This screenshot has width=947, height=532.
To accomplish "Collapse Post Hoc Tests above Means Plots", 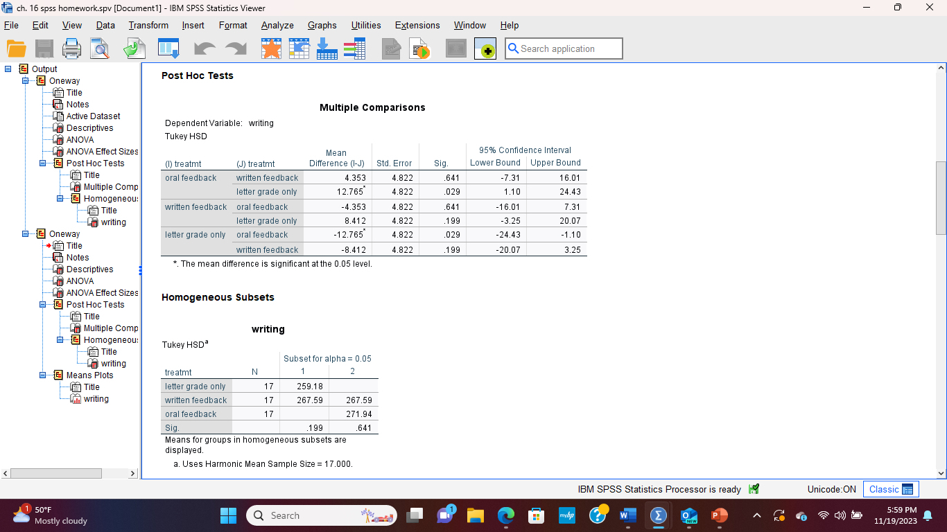I will click(x=43, y=305).
